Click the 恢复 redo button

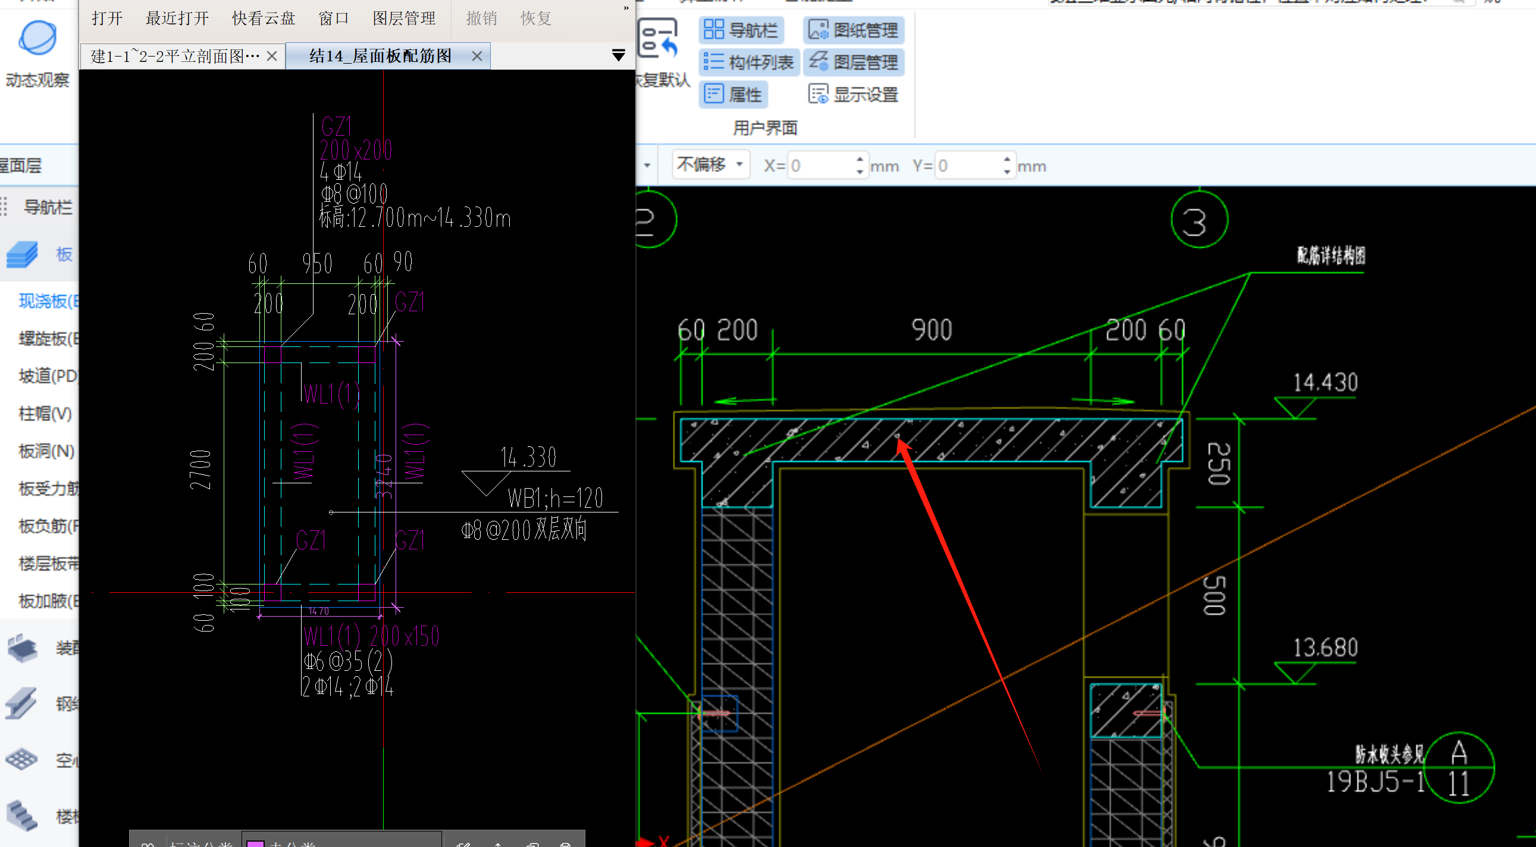(x=535, y=18)
